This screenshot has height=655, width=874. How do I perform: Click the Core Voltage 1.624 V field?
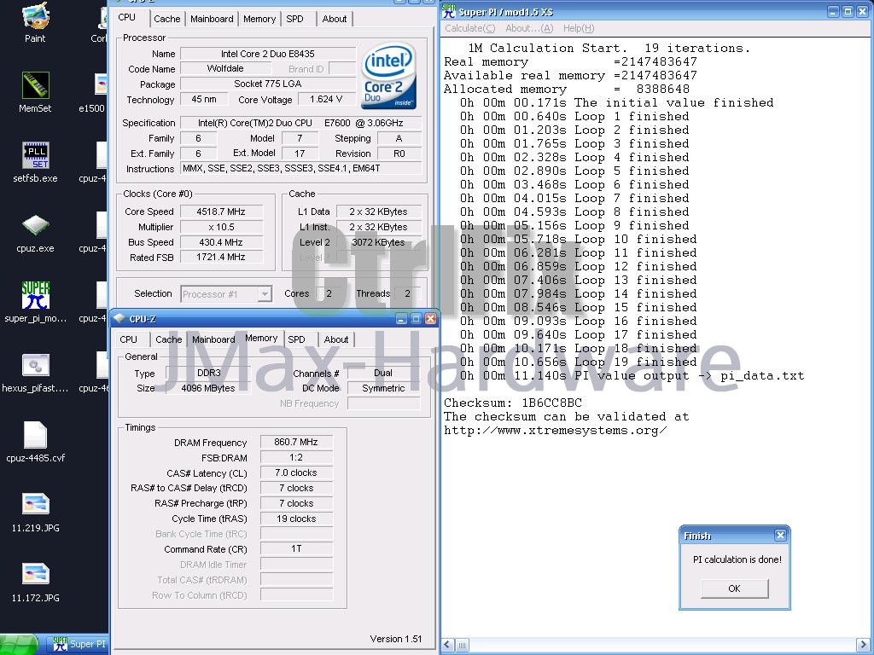point(326,99)
